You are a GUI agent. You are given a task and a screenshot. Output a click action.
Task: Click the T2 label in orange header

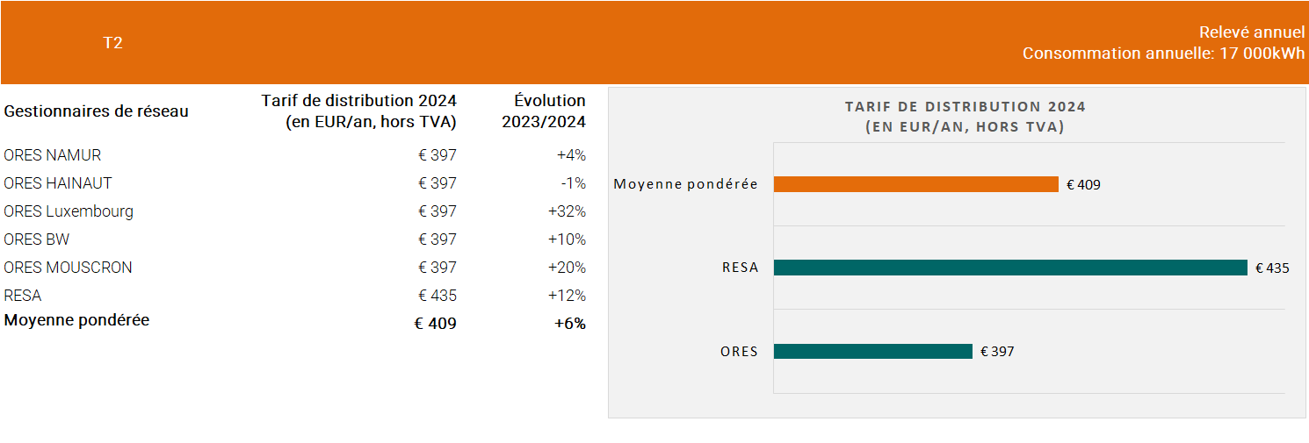tap(112, 43)
